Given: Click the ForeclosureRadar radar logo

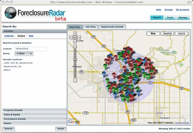Looking at the screenshot, I should 11,13.
